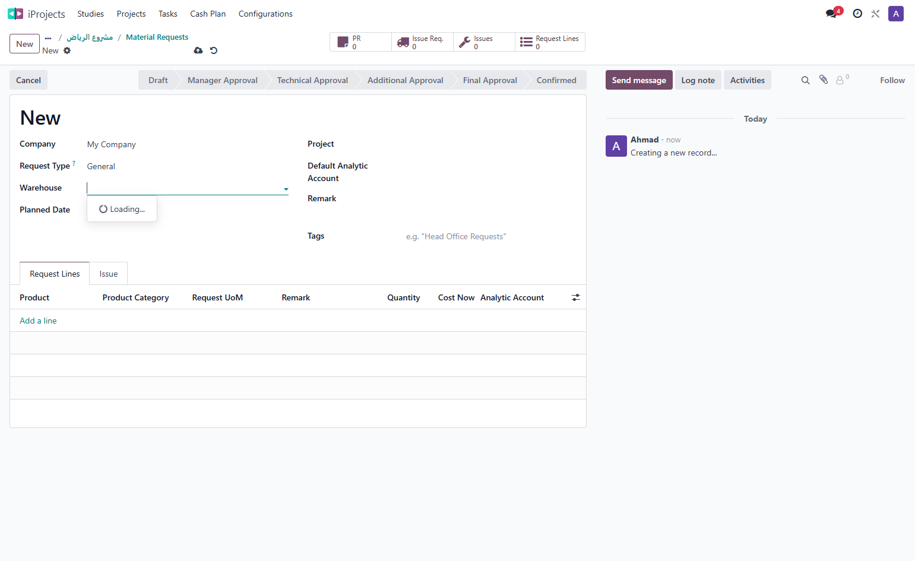Screen dimensions: 915x561
Task: Click Send message in chatter
Action: point(639,80)
